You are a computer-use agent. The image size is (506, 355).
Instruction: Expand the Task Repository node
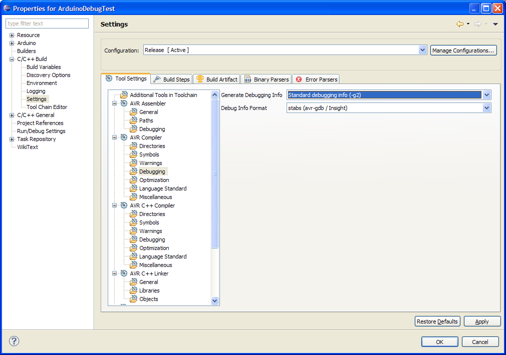[x=12, y=139]
